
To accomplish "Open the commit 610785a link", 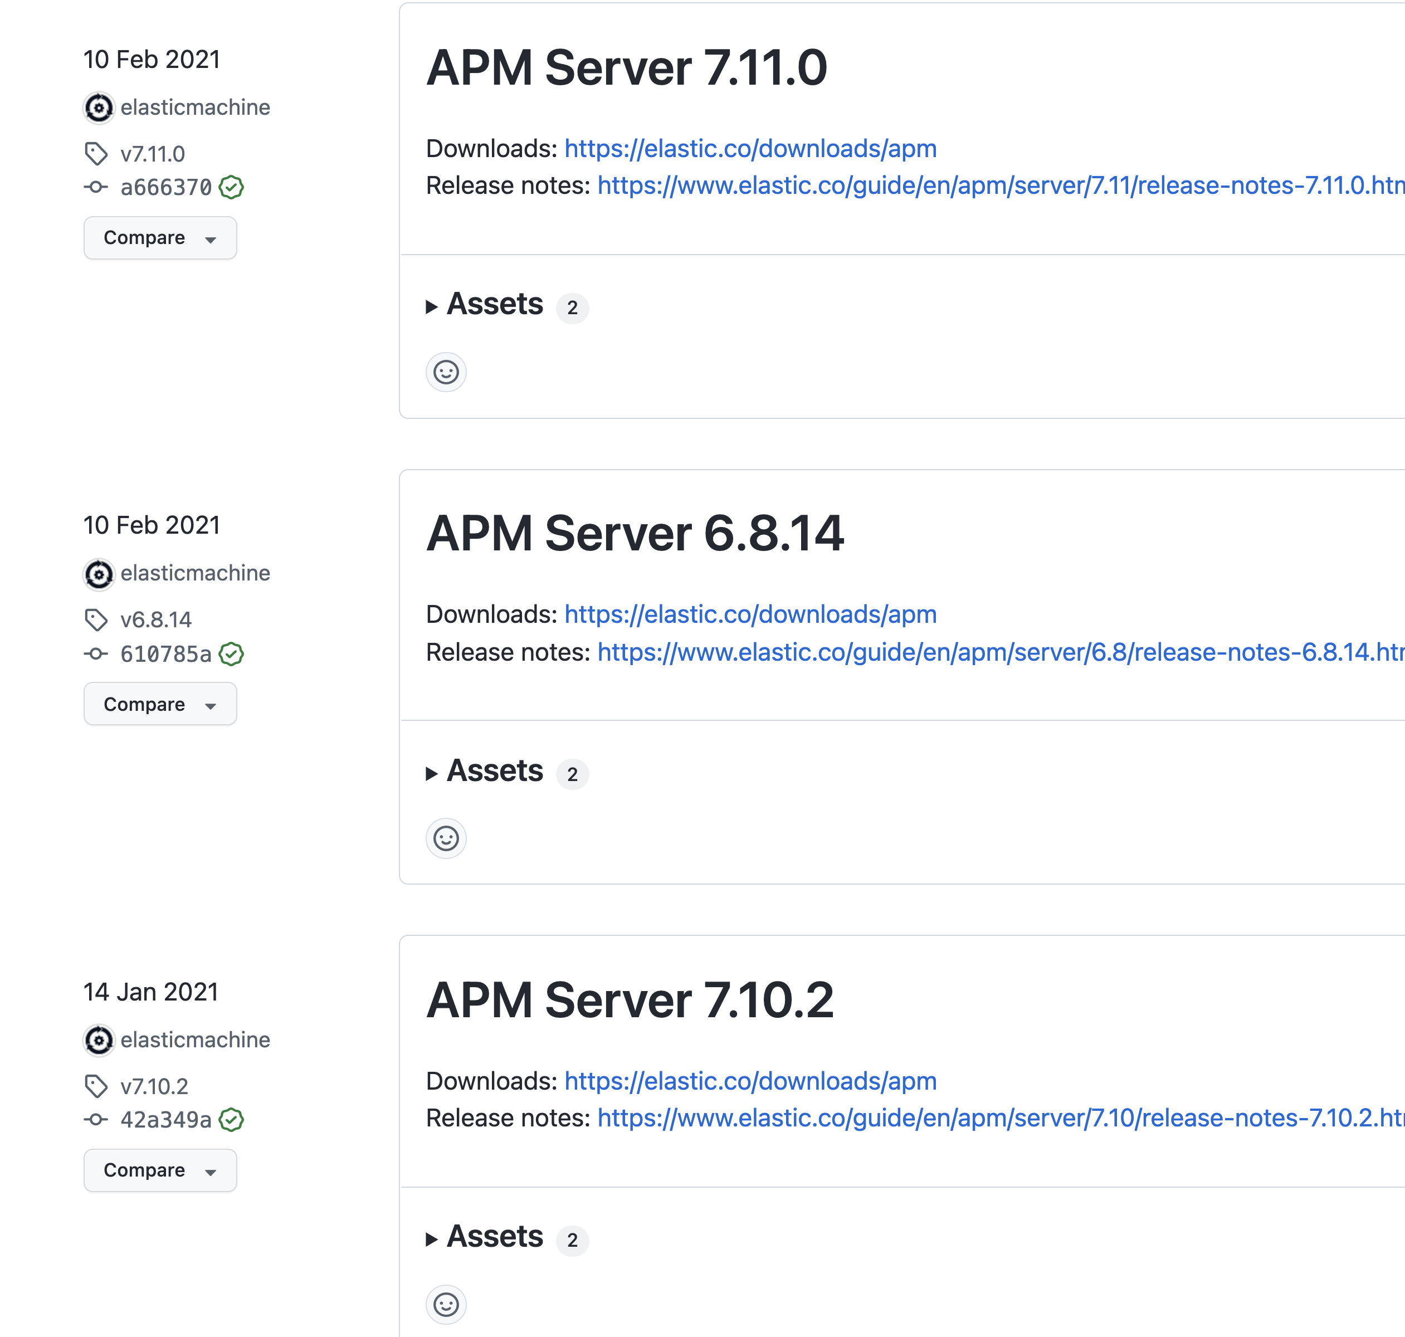I will click(x=165, y=653).
